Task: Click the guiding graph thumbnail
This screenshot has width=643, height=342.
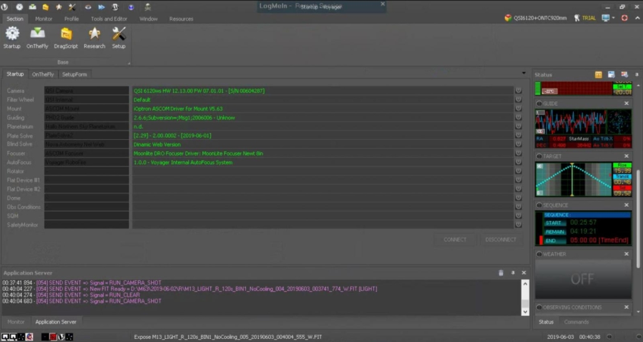Action: pyautogui.click(x=571, y=122)
